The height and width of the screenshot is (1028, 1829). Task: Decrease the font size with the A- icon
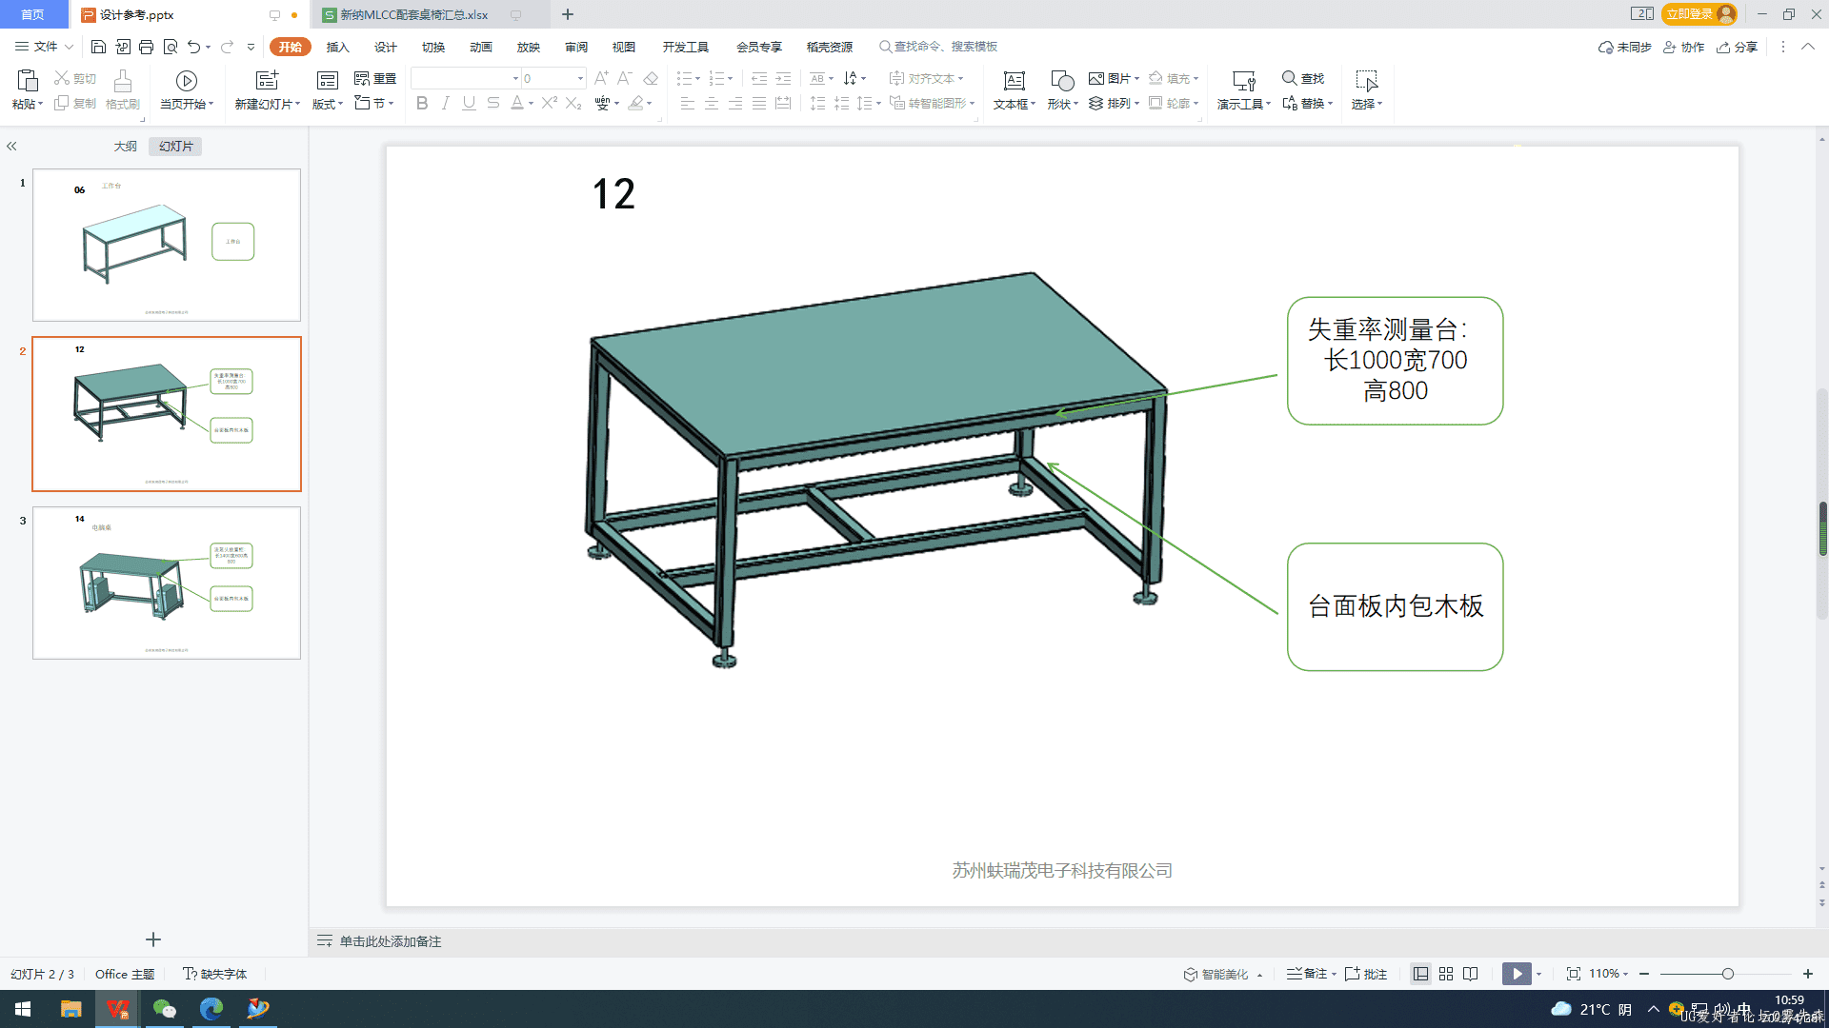pos(625,78)
